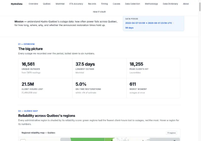Select ETA Accuracy in navigation
Image resolution: width=201 pixels, height=141 pixels.
[x=76, y=4]
